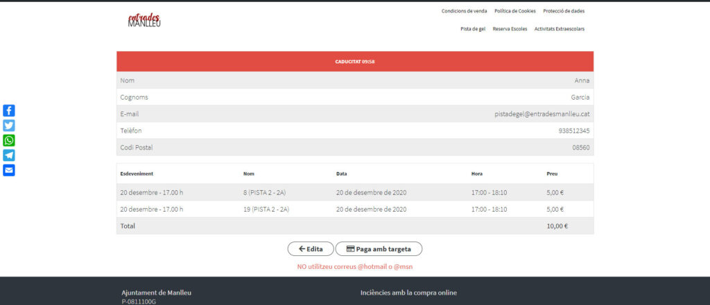Share using Telegram icon
This screenshot has width=710, height=305.
point(9,156)
